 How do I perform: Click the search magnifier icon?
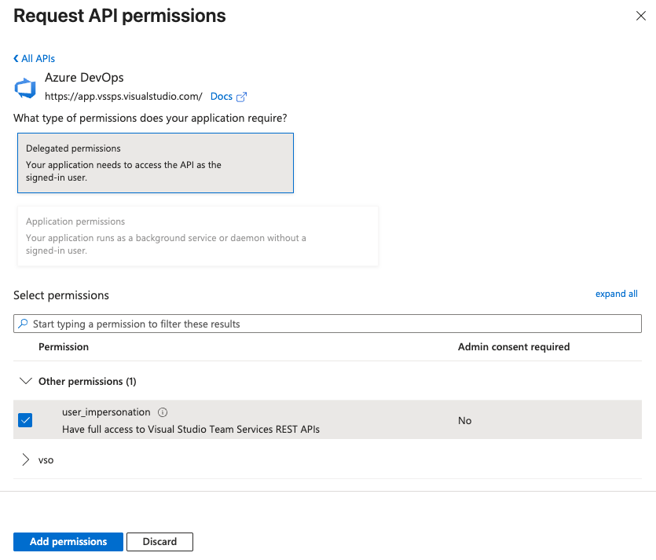pos(23,324)
